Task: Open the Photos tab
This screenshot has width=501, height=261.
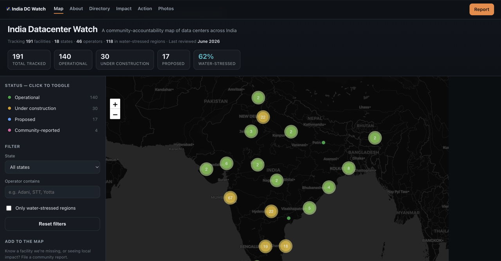Action: coord(166,9)
